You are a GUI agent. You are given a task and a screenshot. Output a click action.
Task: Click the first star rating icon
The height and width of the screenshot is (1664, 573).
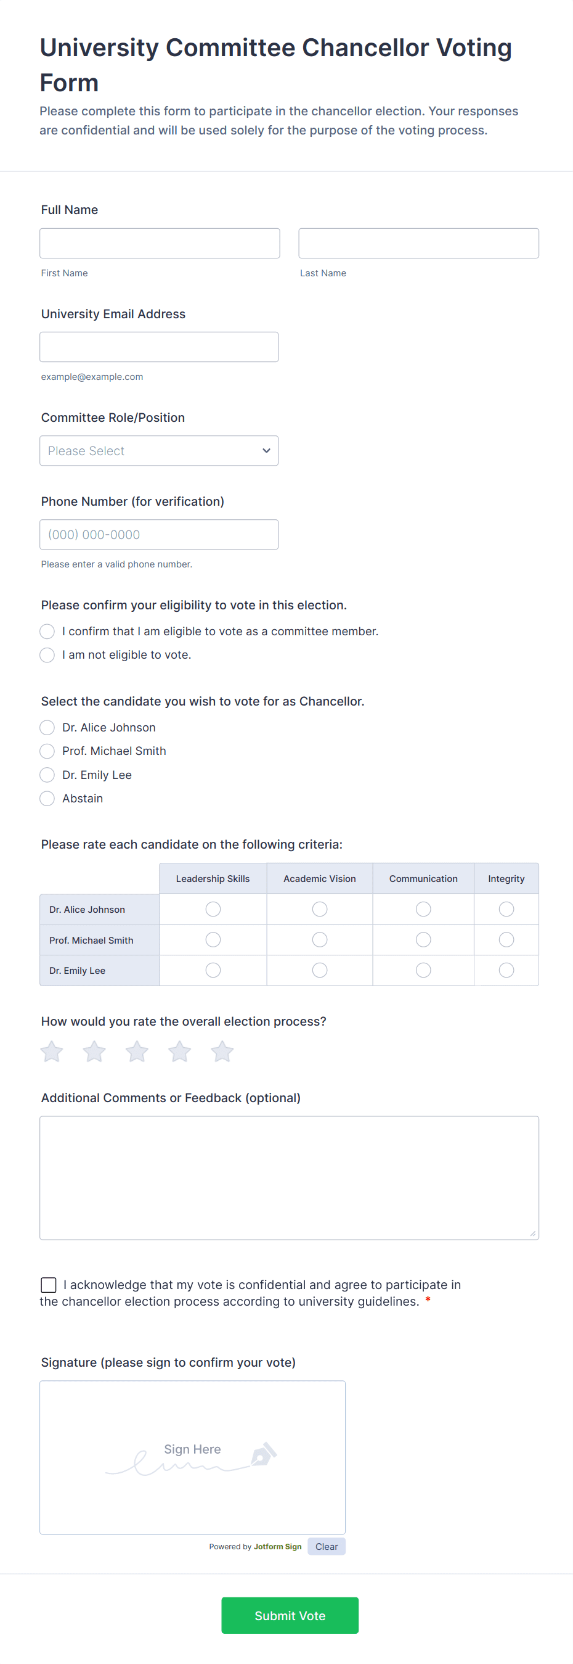[x=52, y=1051]
